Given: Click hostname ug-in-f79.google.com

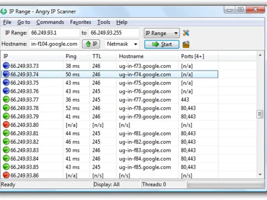Looking at the screenshot, I should [145, 116].
